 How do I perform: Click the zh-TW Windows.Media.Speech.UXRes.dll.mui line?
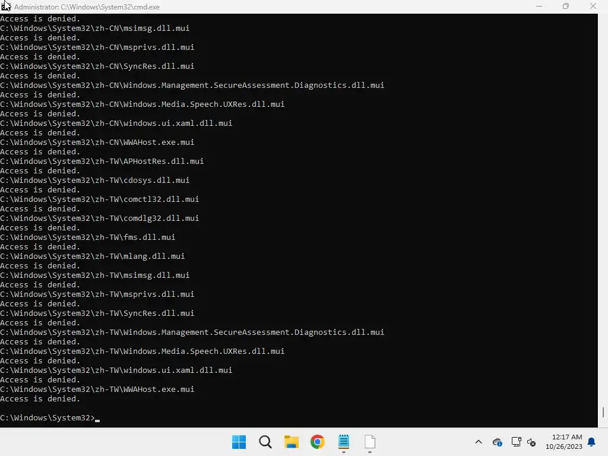[x=142, y=351]
